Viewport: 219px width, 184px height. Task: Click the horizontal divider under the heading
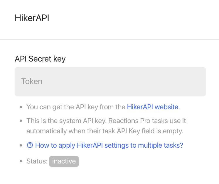click(109, 39)
